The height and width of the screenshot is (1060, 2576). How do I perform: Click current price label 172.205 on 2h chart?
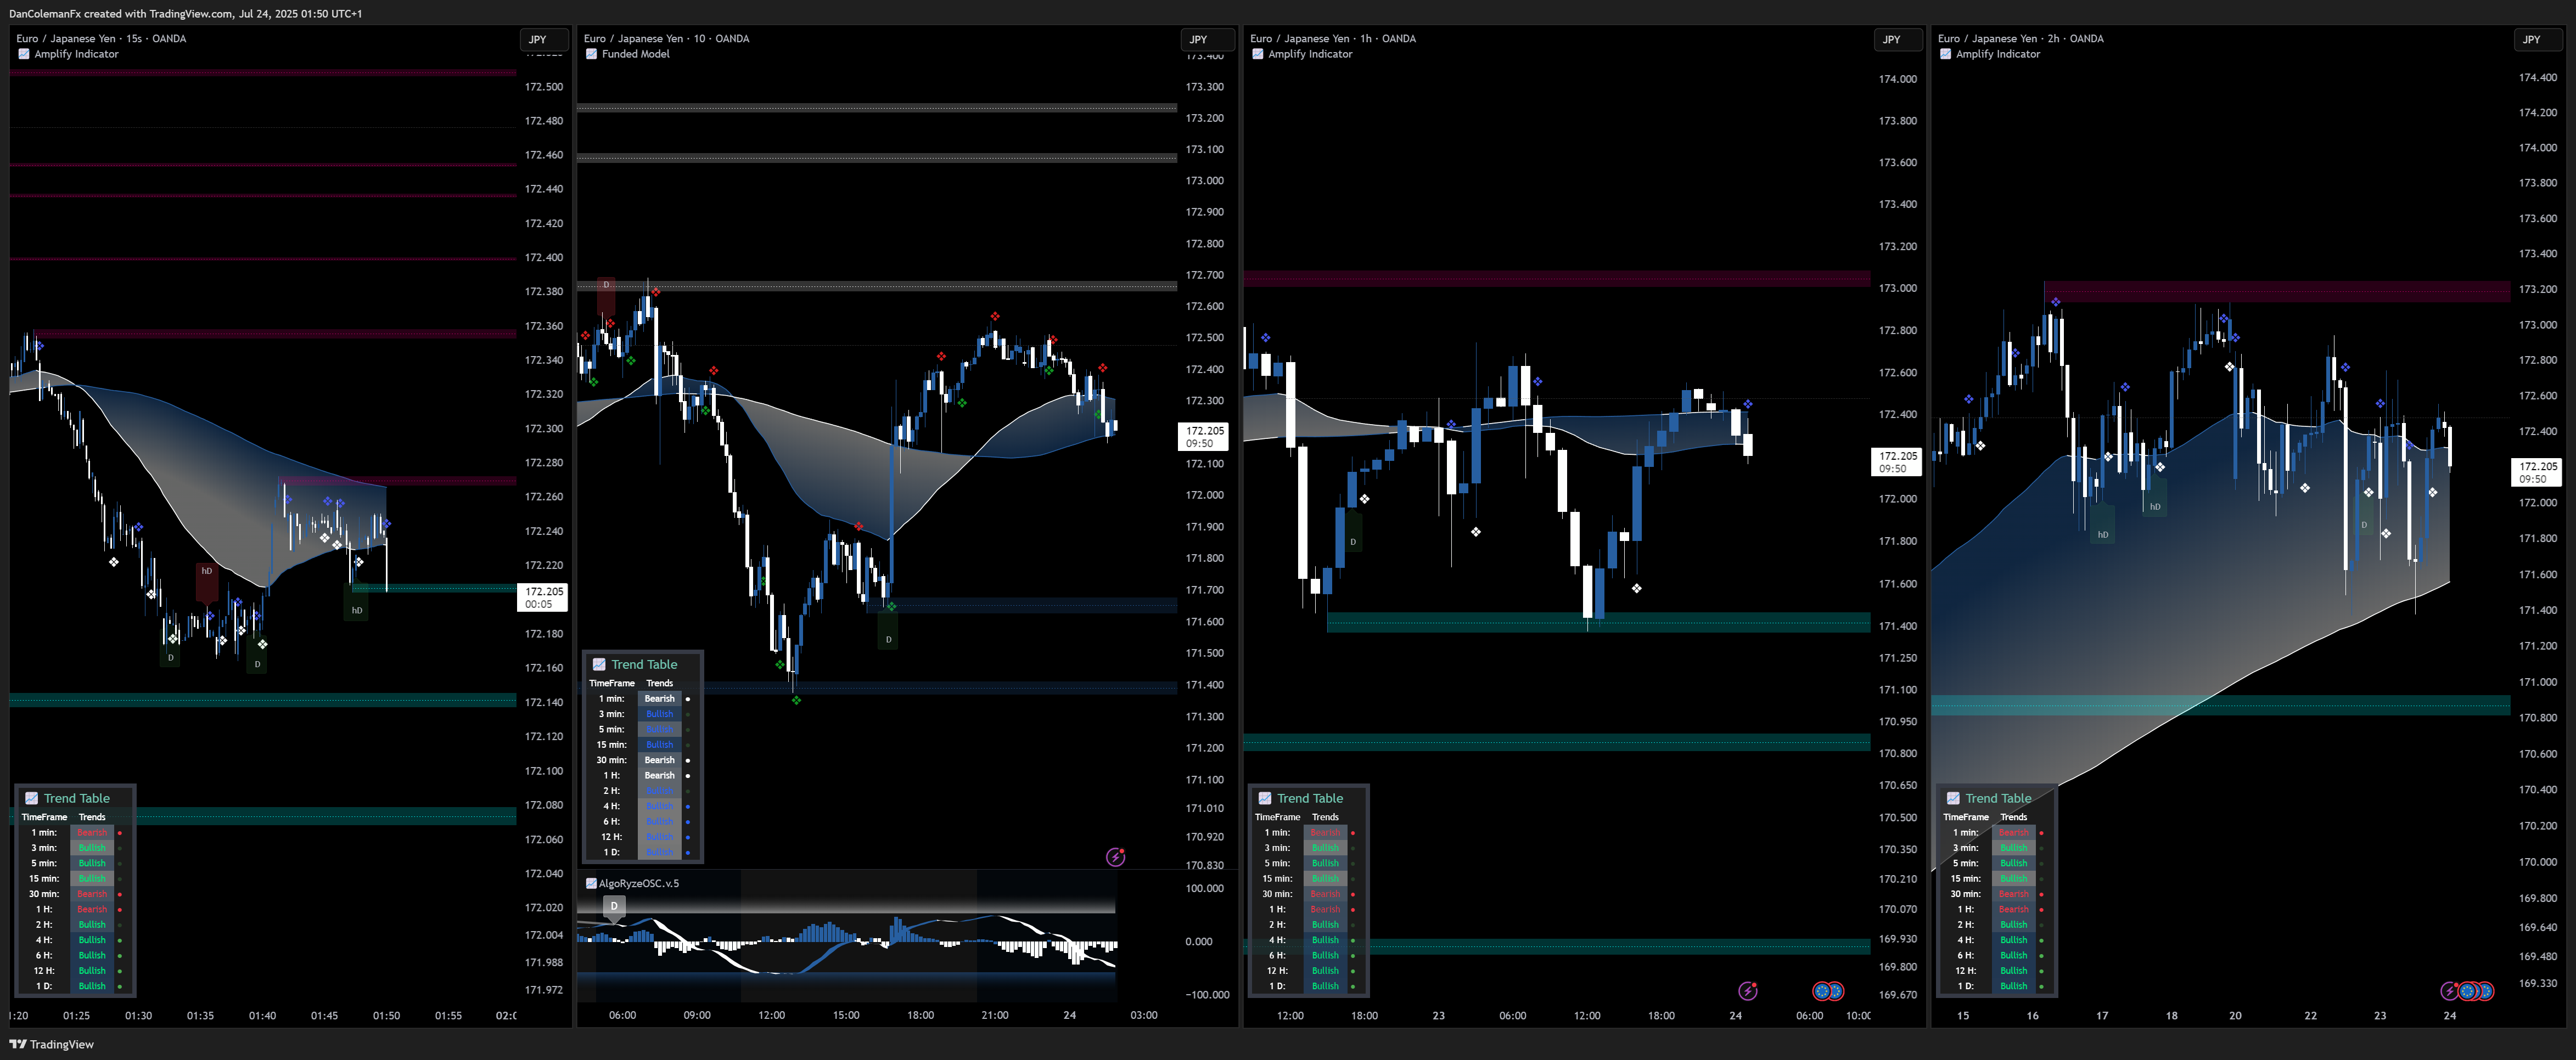click(x=2538, y=472)
